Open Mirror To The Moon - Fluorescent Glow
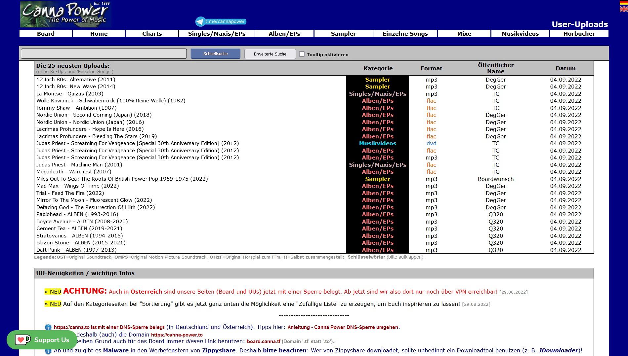This screenshot has height=356, width=628. point(94,200)
